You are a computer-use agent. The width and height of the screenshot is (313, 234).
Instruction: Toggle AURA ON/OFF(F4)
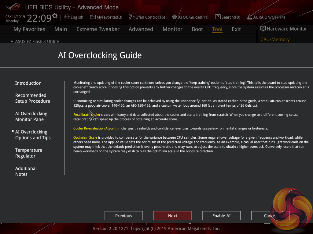266,17
